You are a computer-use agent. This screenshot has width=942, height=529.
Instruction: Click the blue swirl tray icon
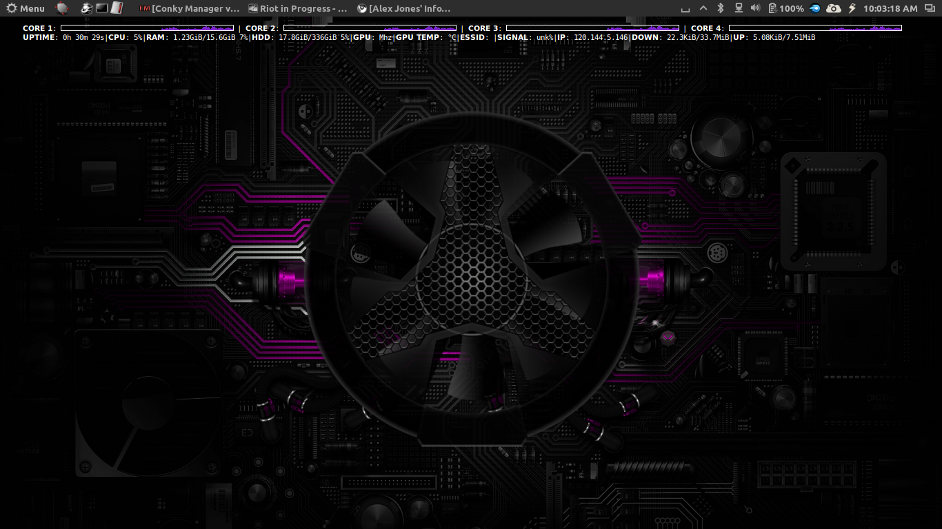coord(815,8)
